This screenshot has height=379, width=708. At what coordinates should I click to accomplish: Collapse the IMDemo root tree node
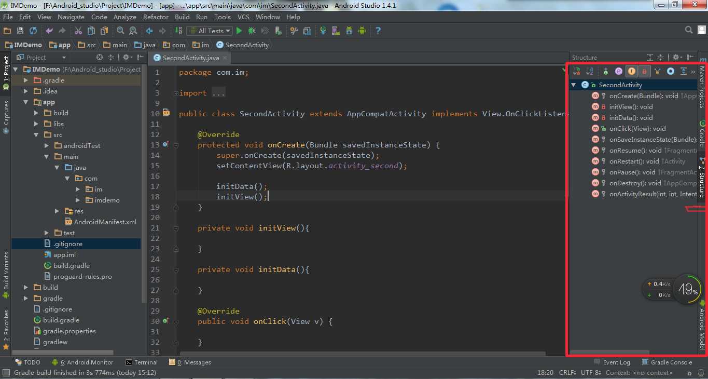pos(16,69)
